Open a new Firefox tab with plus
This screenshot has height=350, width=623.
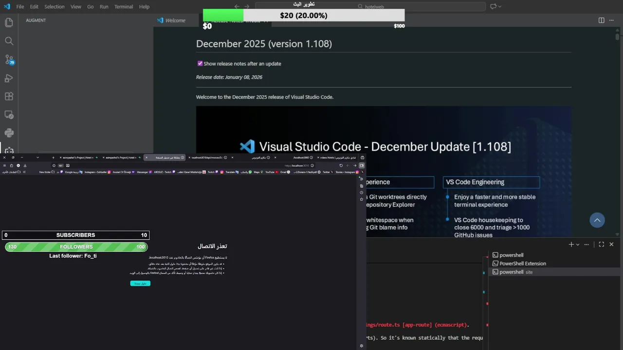(x=53, y=157)
